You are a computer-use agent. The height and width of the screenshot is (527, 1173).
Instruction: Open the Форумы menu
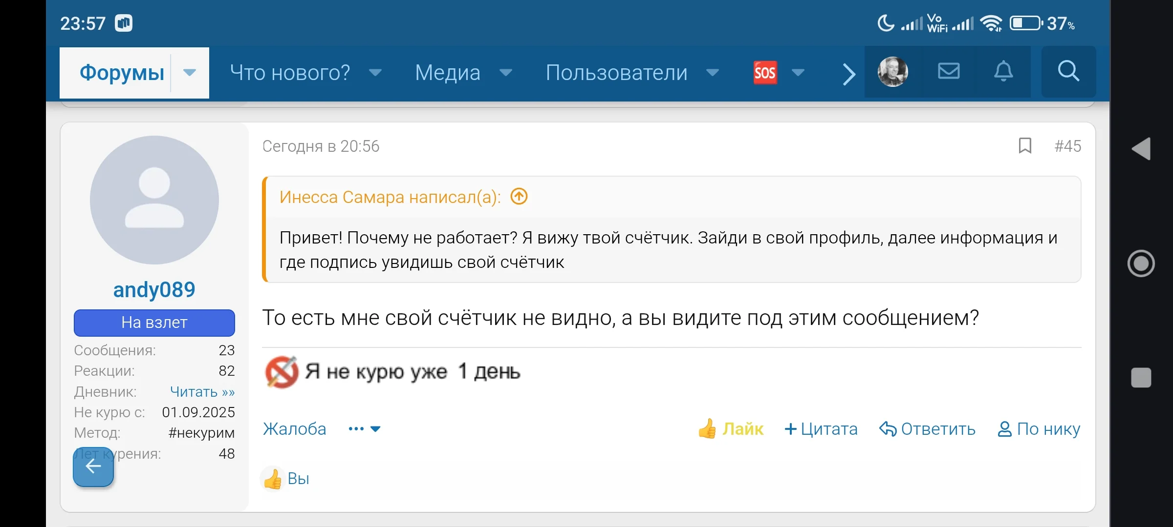(x=122, y=72)
